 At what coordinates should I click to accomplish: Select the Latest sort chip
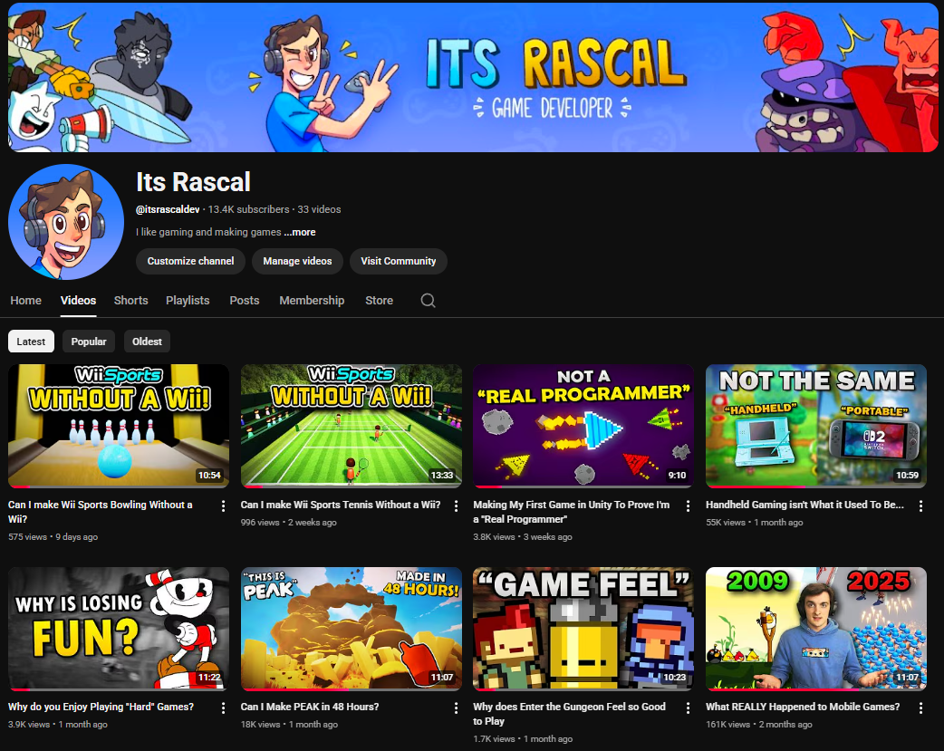pyautogui.click(x=31, y=342)
